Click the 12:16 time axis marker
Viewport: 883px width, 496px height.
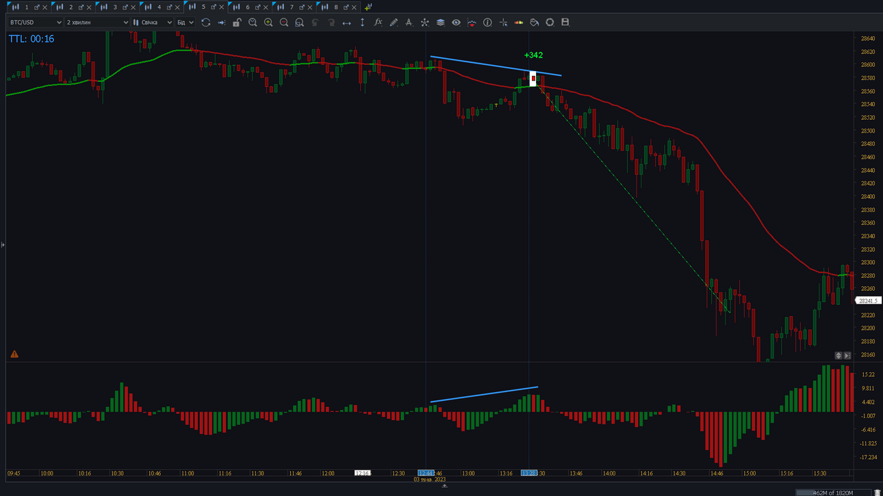pos(362,473)
